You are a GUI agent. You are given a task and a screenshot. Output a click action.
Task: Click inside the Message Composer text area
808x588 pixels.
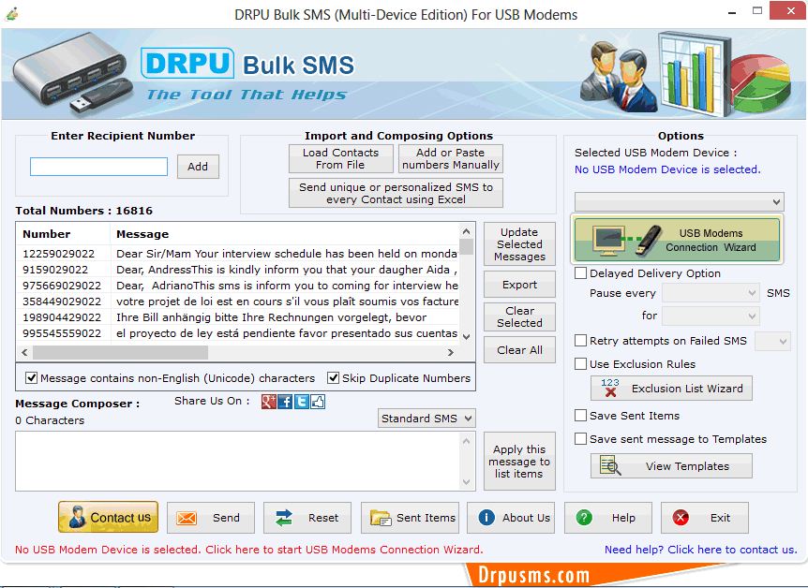(x=238, y=462)
